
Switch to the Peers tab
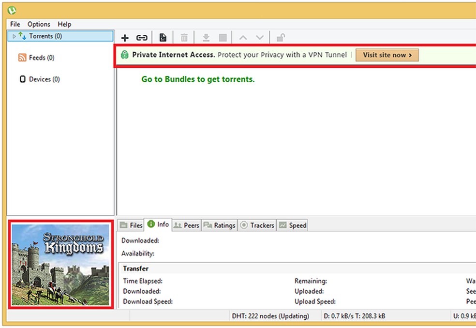186,225
